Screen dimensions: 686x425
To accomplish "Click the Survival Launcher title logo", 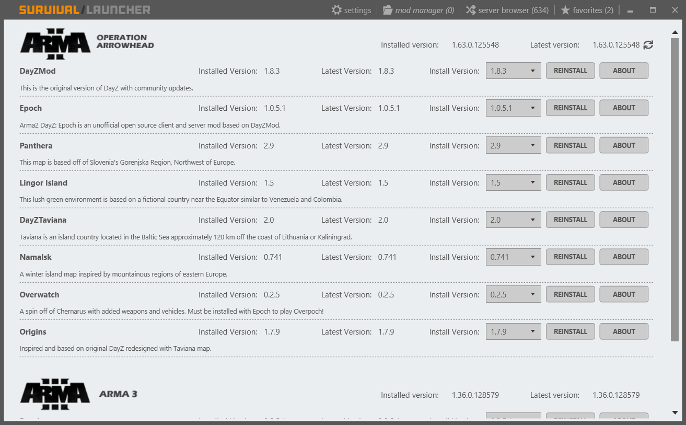I will coord(85,10).
